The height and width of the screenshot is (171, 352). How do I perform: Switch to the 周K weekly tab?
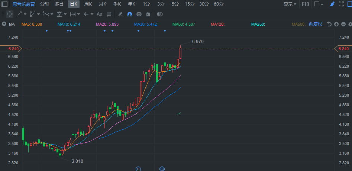[88, 4]
